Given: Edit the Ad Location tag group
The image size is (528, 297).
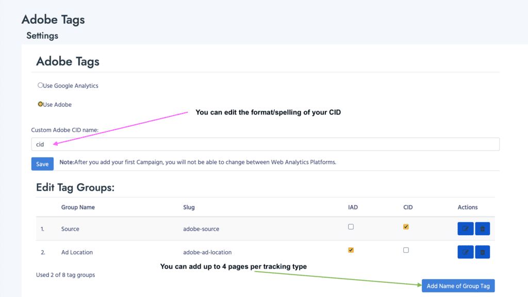Looking at the screenshot, I should (465, 252).
